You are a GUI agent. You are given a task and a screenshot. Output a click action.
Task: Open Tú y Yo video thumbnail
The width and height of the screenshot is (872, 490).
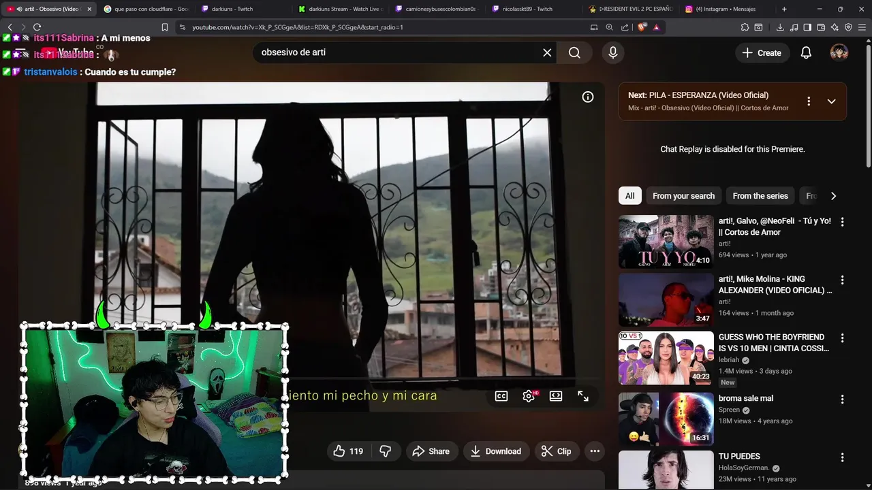[x=666, y=242]
